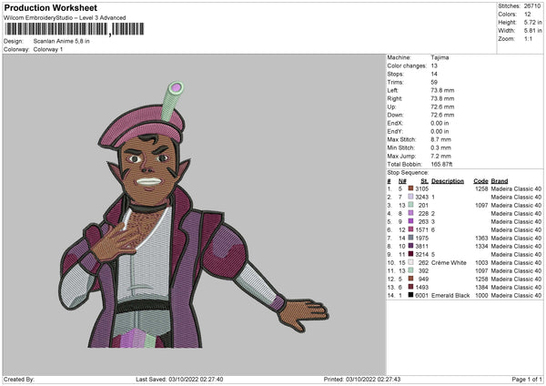Click the Width value '5.81 in'
Screen dimensions: 546x386
[x=533, y=31]
